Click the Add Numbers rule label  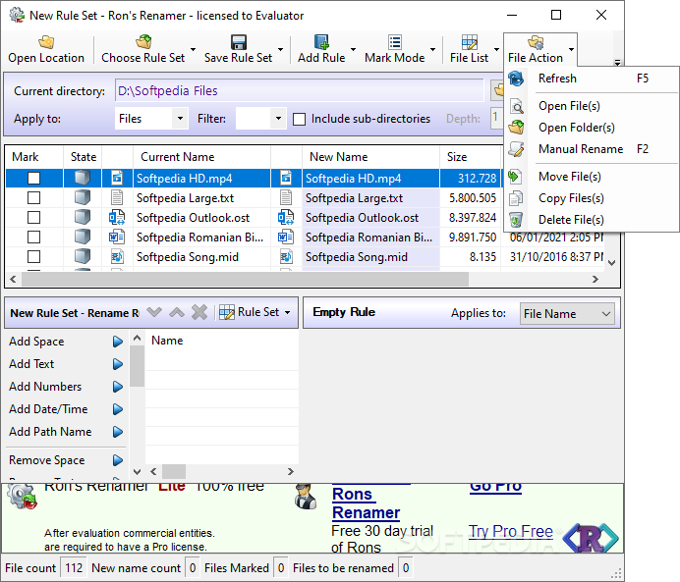(45, 387)
